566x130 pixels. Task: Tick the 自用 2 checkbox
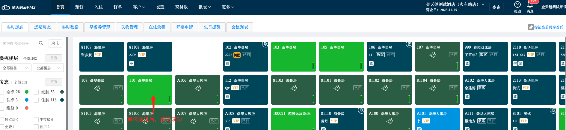(36, 127)
